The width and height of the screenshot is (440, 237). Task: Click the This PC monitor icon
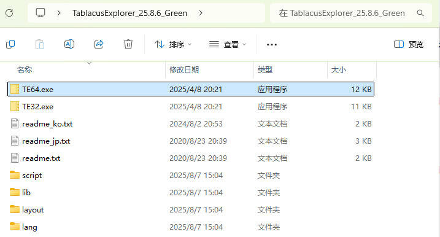[x=41, y=13]
